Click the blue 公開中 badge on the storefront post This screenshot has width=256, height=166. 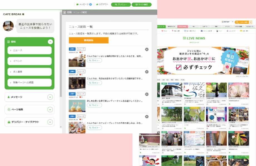(x=72, y=71)
